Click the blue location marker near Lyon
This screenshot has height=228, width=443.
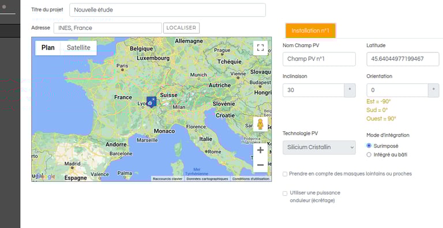click(151, 102)
